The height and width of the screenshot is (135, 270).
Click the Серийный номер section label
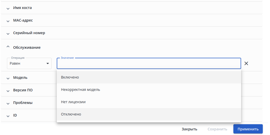click(29, 33)
